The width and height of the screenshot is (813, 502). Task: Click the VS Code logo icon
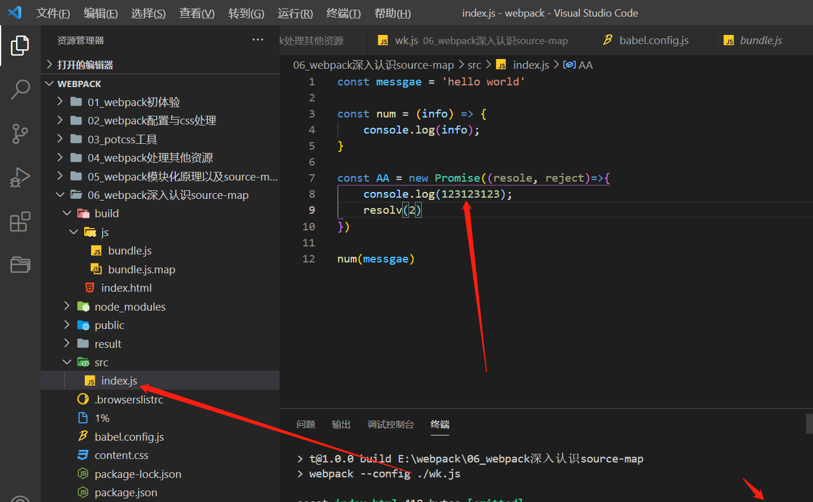[x=15, y=13]
